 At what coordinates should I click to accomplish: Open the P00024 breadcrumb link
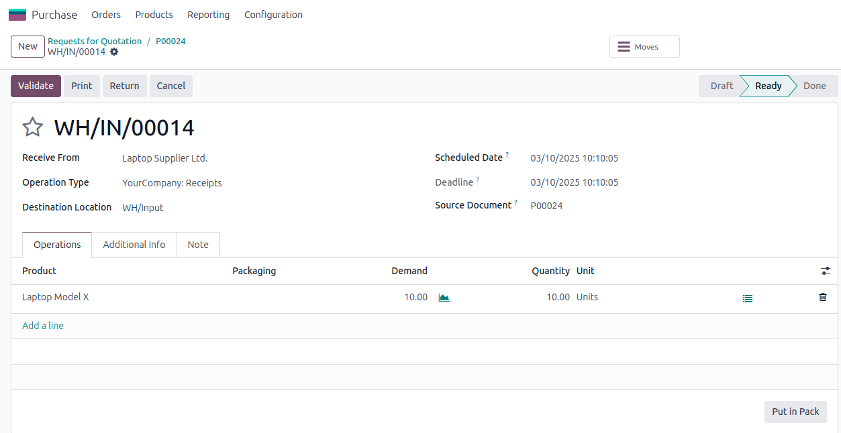tap(170, 41)
